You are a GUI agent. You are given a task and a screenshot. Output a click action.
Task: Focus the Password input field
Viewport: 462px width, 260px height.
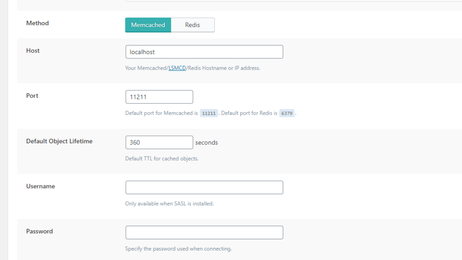[204, 232]
